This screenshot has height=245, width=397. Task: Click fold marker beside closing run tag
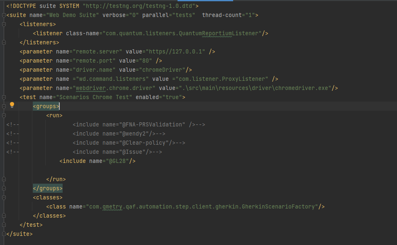pyautogui.click(x=4, y=179)
